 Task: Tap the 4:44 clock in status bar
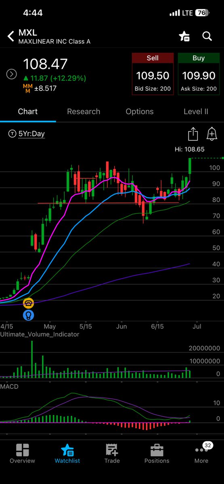tap(33, 13)
